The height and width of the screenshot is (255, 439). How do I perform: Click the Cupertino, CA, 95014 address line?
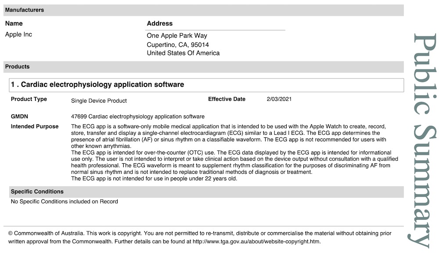178,45
